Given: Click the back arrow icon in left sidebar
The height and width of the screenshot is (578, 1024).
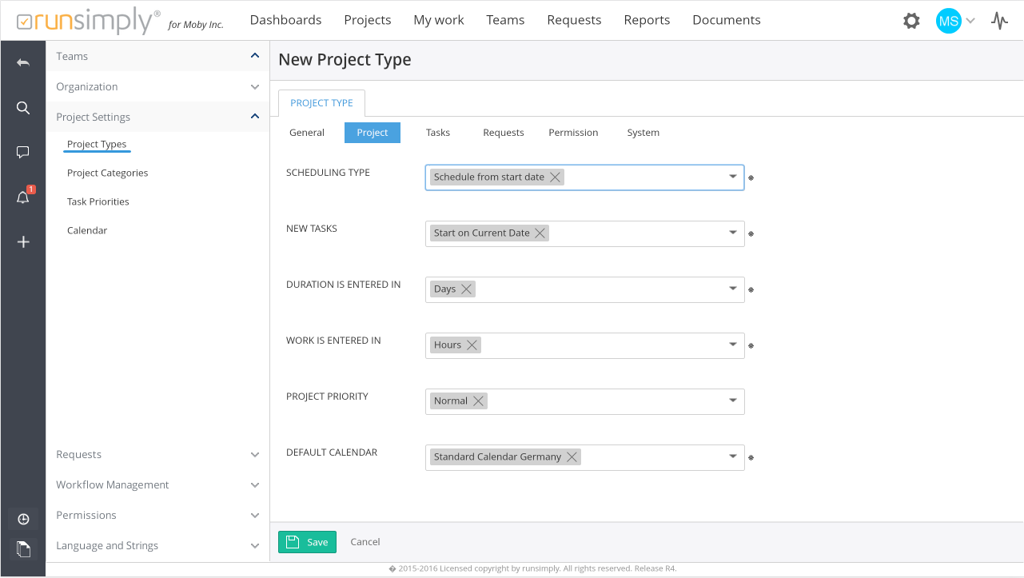Looking at the screenshot, I should pos(23,62).
